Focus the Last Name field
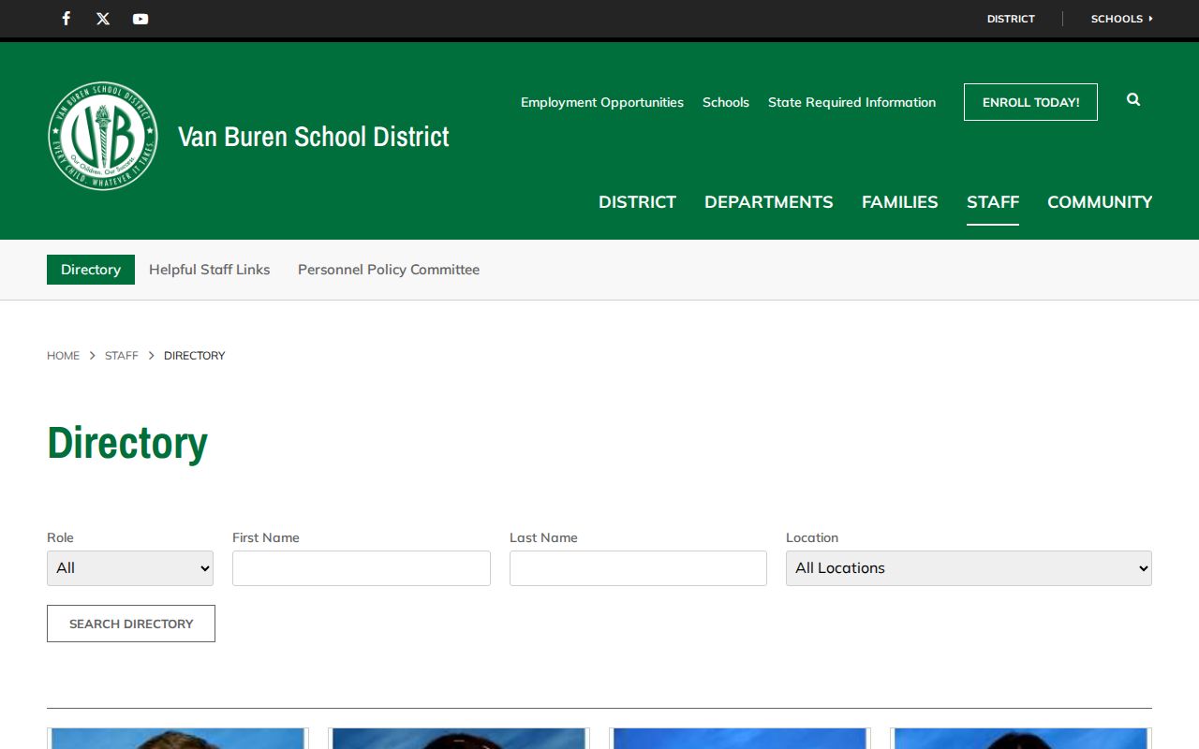Screen dimensions: 1199x749 (638, 568)
